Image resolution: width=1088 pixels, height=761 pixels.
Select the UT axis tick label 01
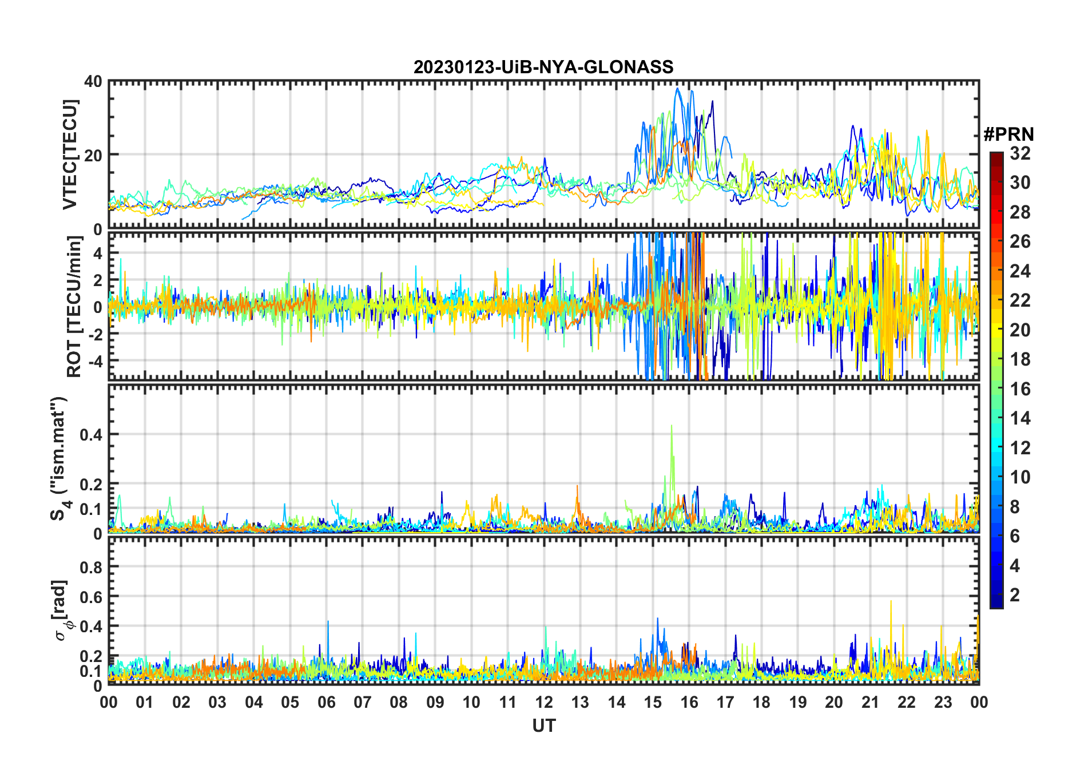click(145, 702)
